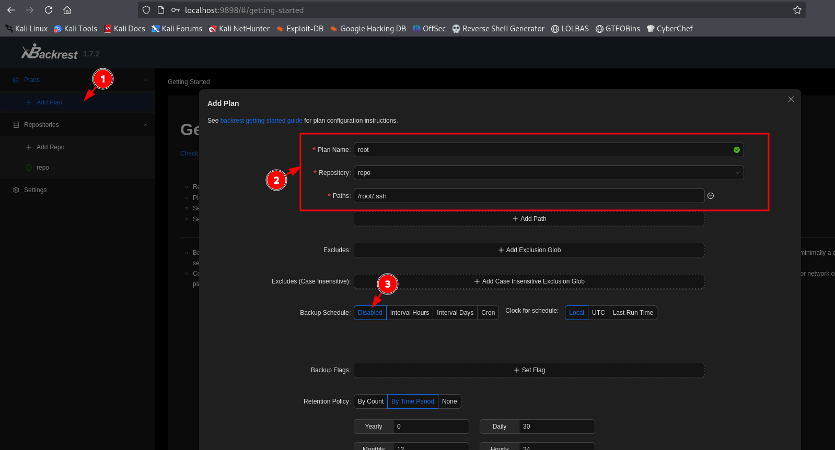The height and width of the screenshot is (450, 835).
Task: Select Cron backup schedule option
Action: pyautogui.click(x=488, y=313)
